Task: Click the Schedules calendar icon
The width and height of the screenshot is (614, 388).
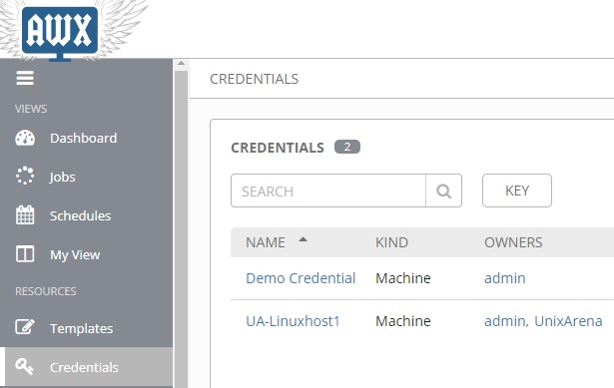Action: [25, 215]
